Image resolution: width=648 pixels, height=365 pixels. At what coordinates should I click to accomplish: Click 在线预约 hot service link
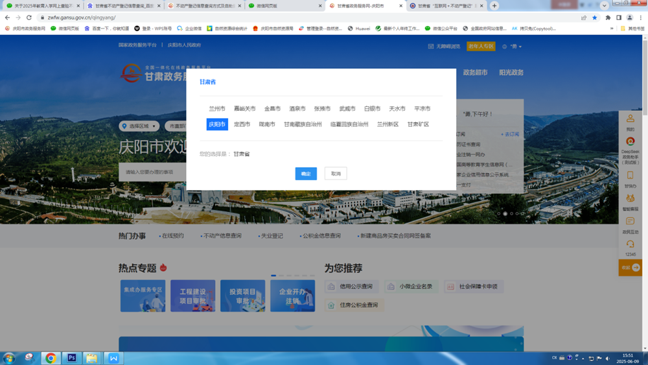click(172, 236)
